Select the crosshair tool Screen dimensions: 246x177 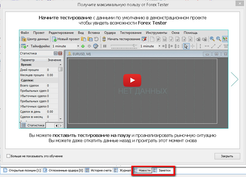pos(192,46)
